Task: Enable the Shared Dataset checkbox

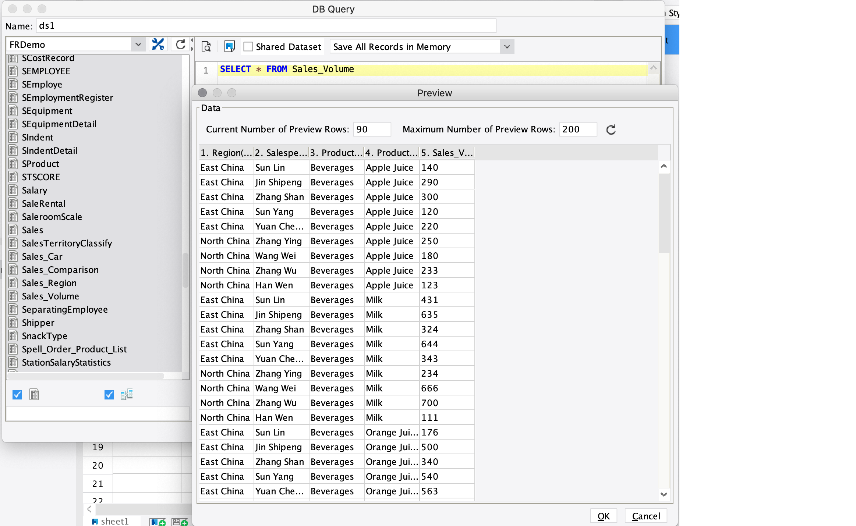Action: coord(248,47)
